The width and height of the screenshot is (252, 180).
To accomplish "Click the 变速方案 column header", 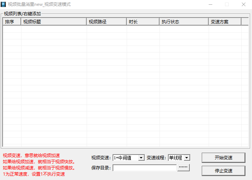I will [x=225, y=21].
